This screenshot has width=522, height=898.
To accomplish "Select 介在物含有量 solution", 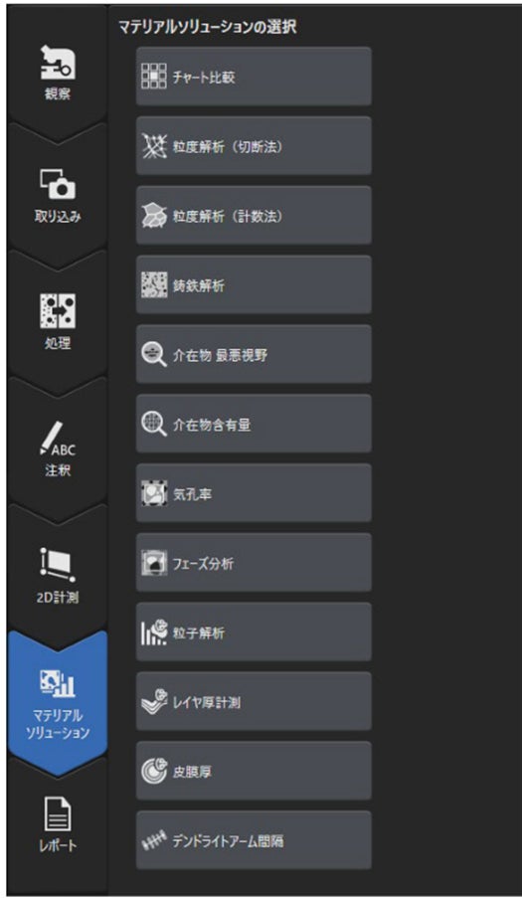I will pyautogui.click(x=254, y=424).
